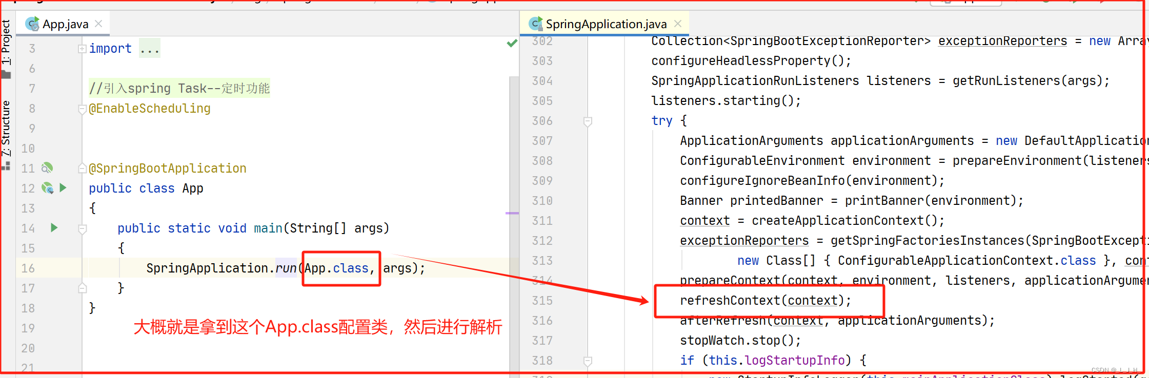Click the fold end marker at line 17
1149x378 pixels.
[82, 288]
